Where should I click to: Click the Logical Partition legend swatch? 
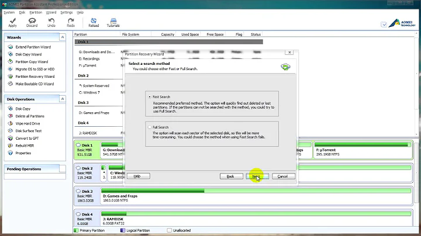123,230
